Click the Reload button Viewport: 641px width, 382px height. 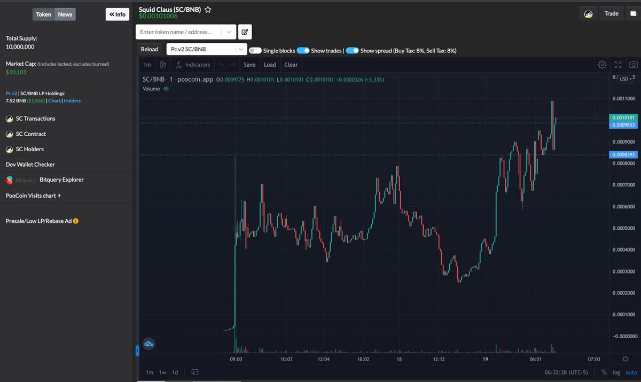point(149,49)
